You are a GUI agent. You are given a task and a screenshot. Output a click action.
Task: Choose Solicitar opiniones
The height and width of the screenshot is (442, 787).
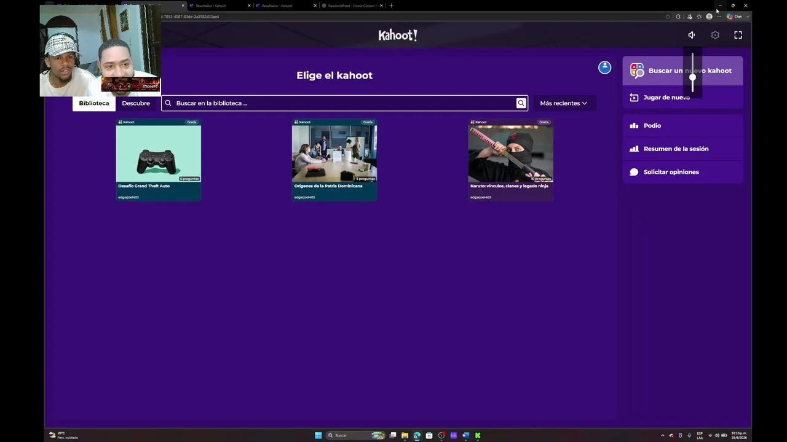coord(682,173)
